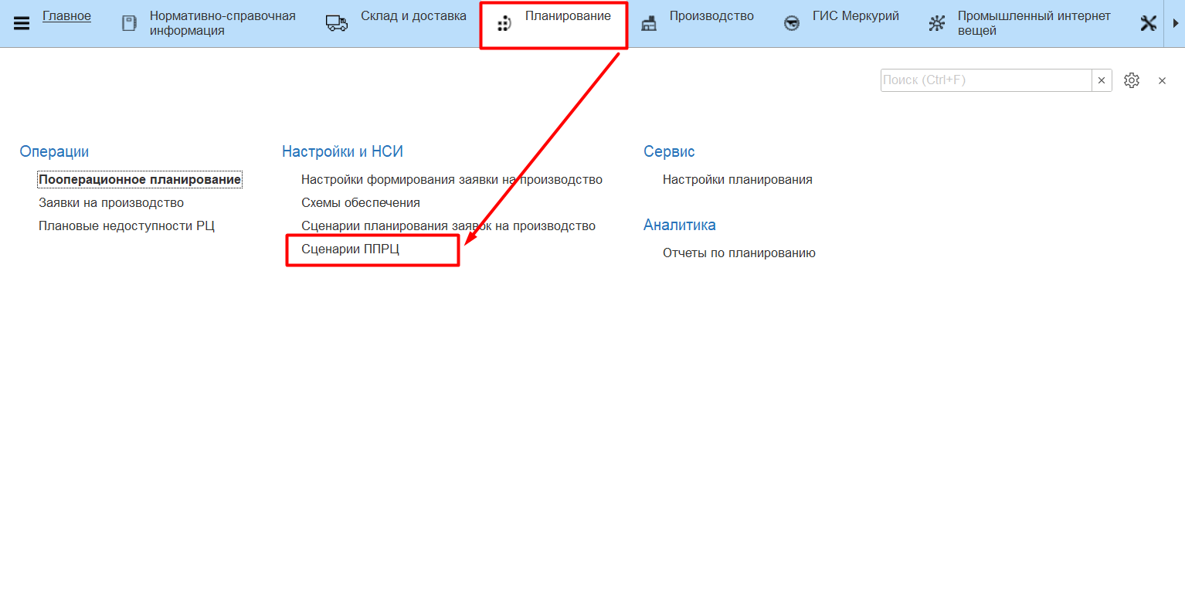The height and width of the screenshot is (590, 1185).
Task: Open the ГИС Меркурий section
Action: pyautogui.click(x=856, y=16)
